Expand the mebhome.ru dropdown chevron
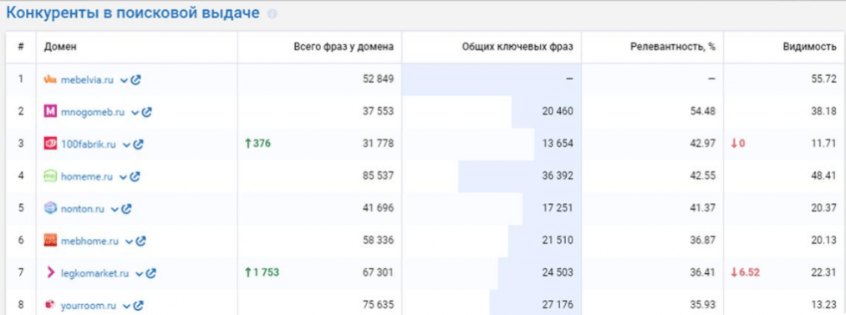Screen dimensions: 846x315 (129, 241)
